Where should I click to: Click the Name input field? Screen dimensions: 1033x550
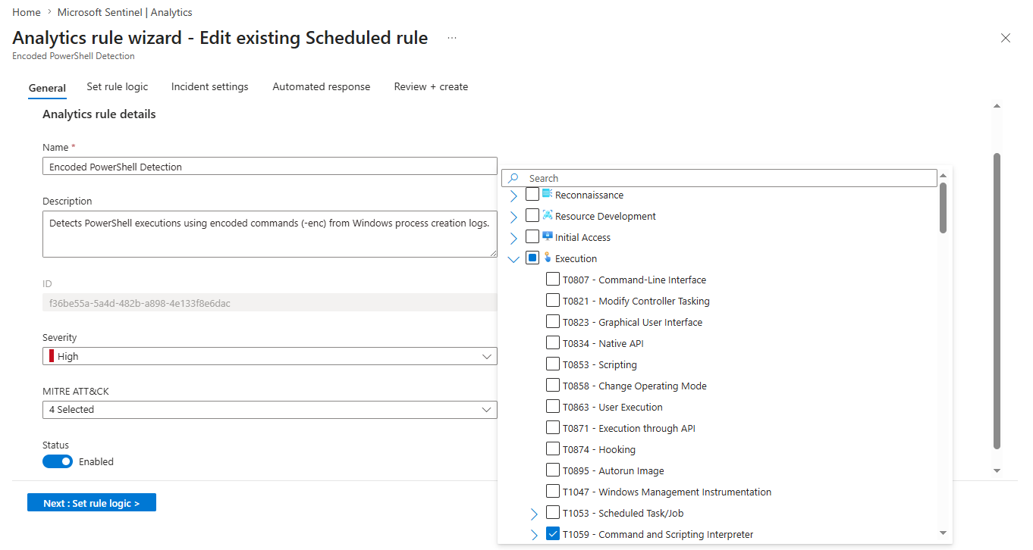(270, 167)
